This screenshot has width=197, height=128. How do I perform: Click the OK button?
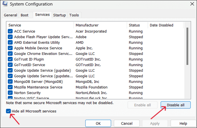pyautogui.click(x=98, y=123)
